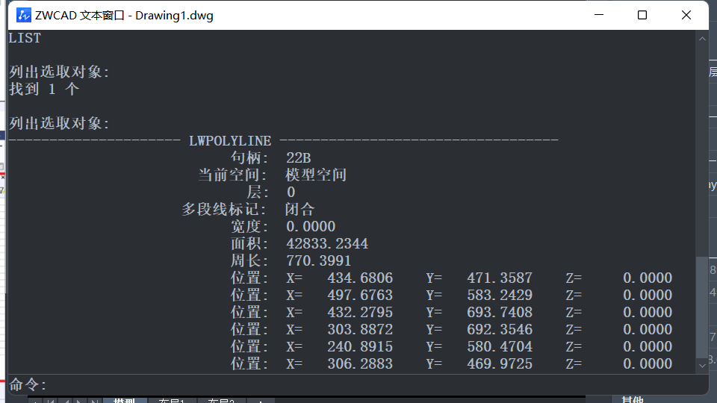Click the X value '303.8872'
This screenshot has width=717, height=403.
pos(360,329)
